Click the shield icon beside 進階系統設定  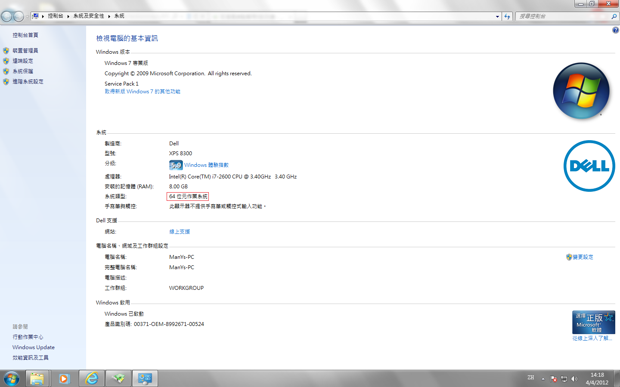pyautogui.click(x=6, y=82)
